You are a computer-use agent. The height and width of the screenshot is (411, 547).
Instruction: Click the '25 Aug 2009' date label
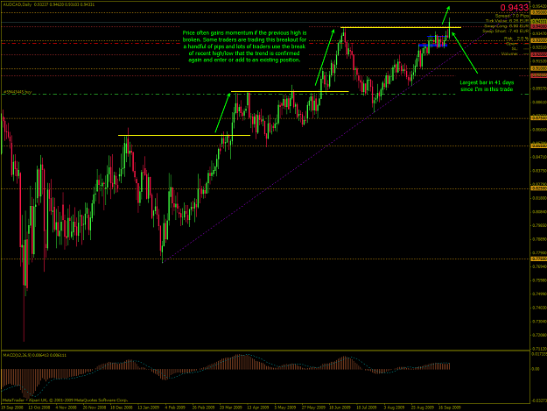click(422, 407)
